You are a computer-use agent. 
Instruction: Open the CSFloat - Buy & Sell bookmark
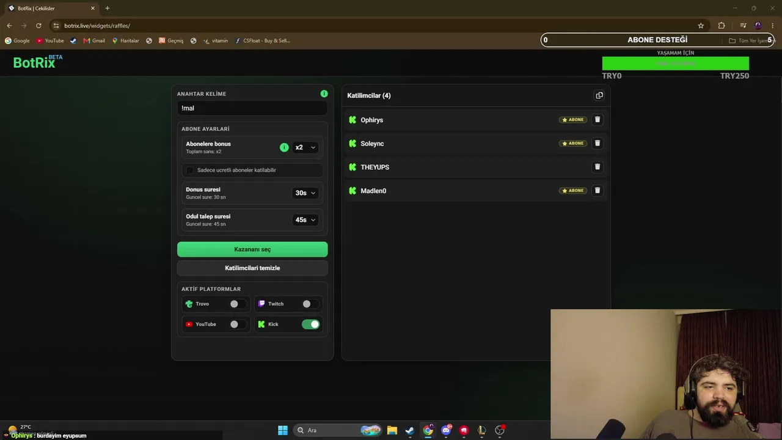point(263,41)
